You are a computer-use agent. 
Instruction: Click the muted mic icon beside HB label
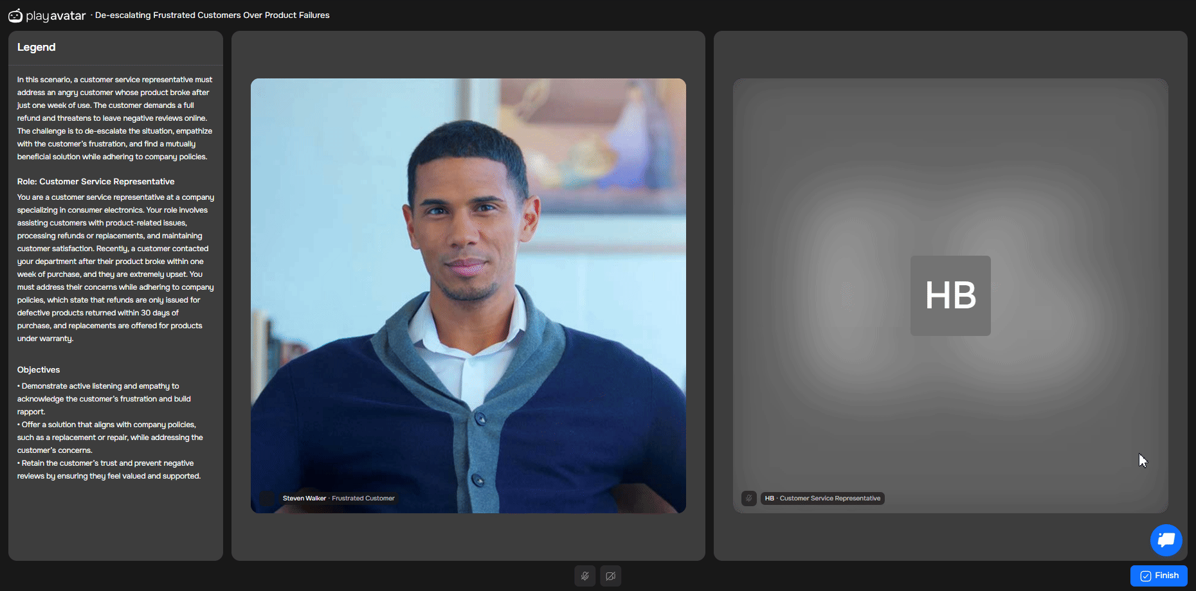click(x=748, y=498)
